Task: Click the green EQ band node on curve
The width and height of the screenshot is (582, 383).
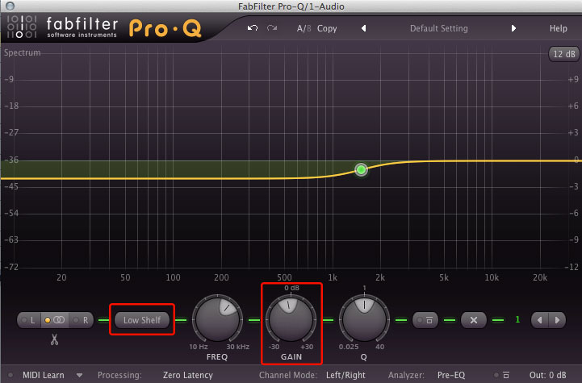Action: coord(361,169)
